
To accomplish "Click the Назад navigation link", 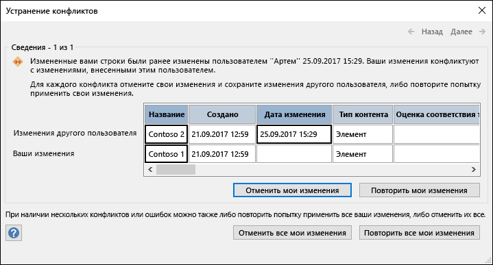I will [432, 31].
